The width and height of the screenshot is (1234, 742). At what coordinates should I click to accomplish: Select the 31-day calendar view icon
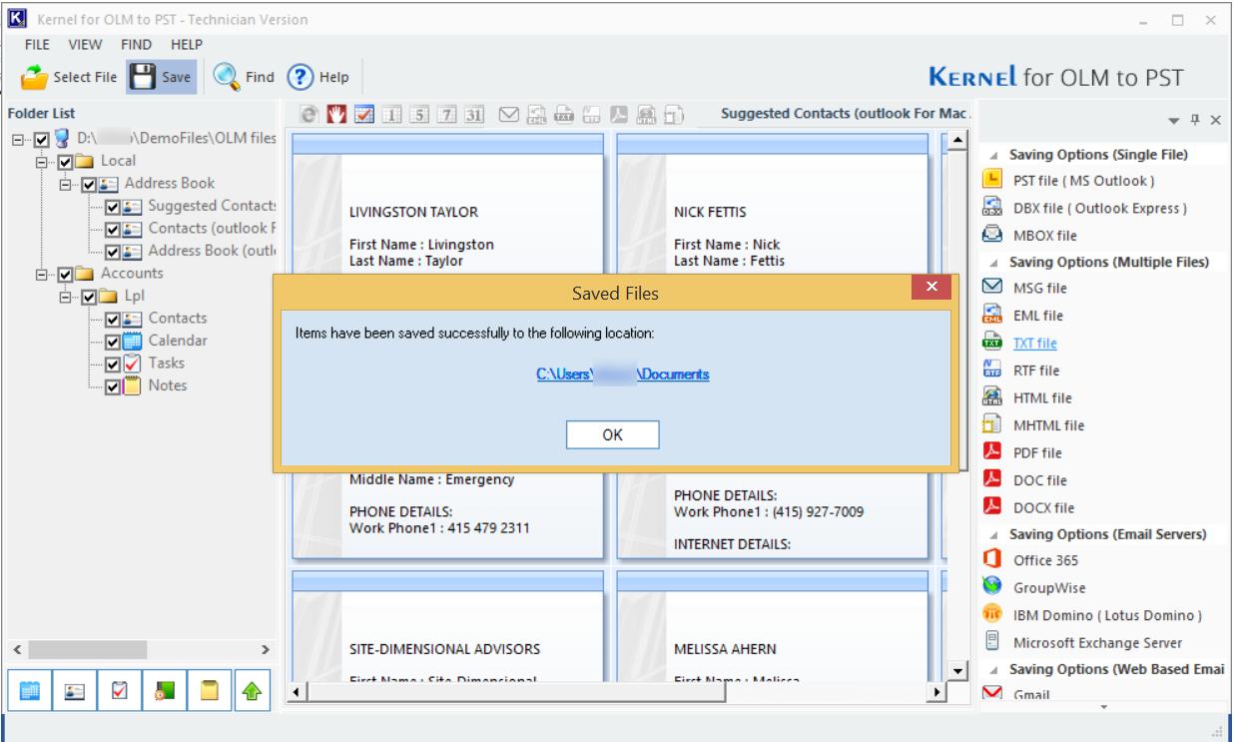coord(473,115)
